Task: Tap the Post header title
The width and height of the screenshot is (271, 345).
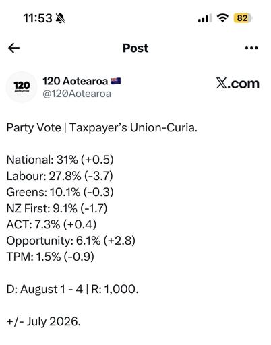Action: (135, 48)
